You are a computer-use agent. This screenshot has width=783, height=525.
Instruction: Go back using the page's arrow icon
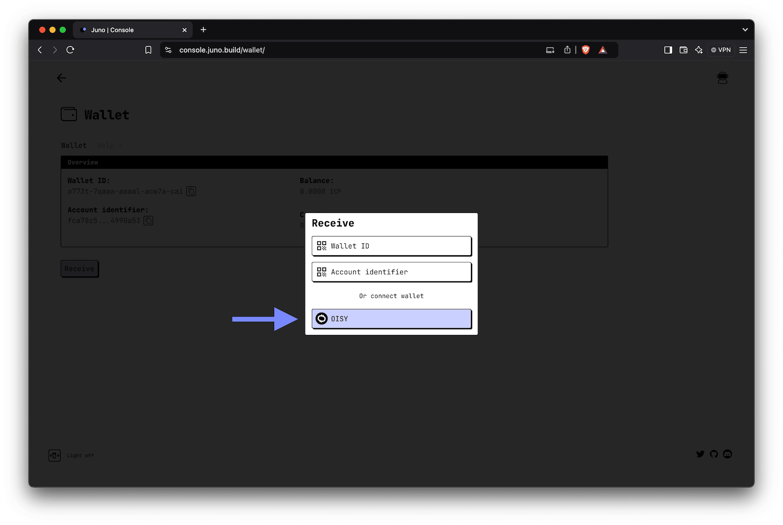61,78
